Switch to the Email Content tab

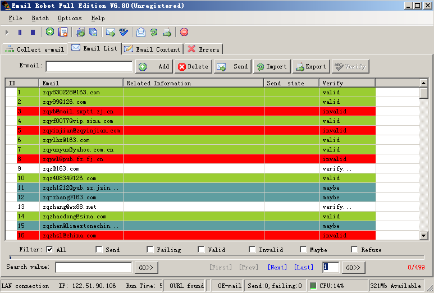coord(153,49)
